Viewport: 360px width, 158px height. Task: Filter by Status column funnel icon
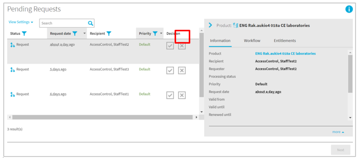click(x=24, y=34)
